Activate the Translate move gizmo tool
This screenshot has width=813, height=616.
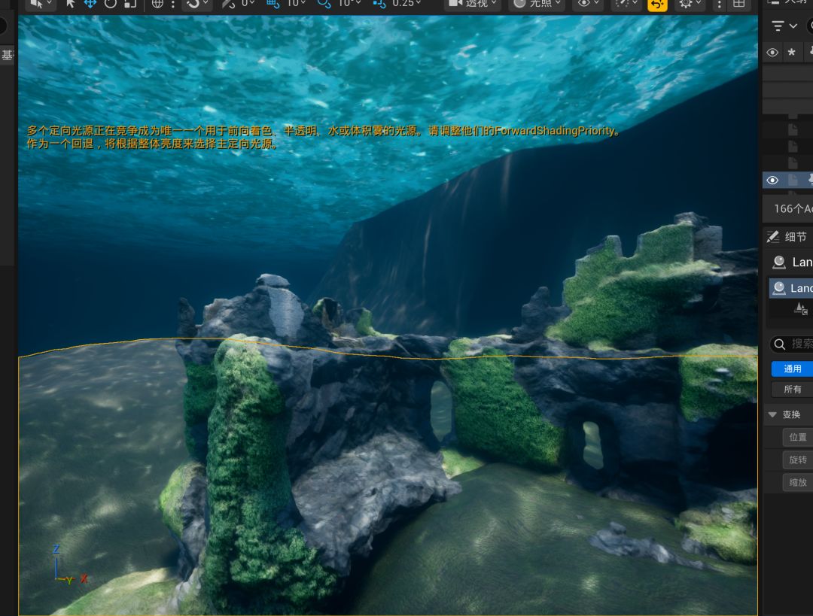[90, 4]
